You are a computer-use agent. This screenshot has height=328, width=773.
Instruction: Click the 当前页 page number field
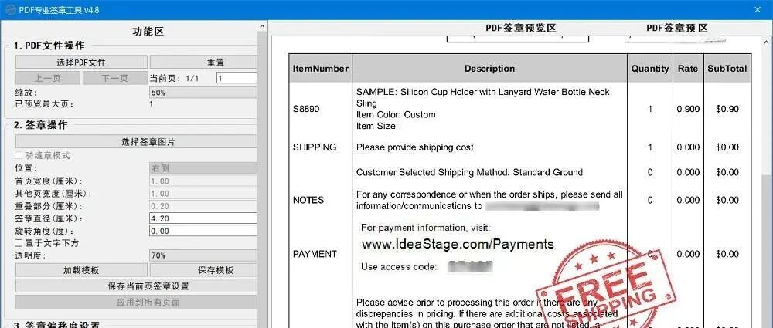(x=236, y=78)
